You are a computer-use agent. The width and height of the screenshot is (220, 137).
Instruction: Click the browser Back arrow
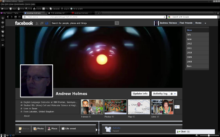point(8,17)
